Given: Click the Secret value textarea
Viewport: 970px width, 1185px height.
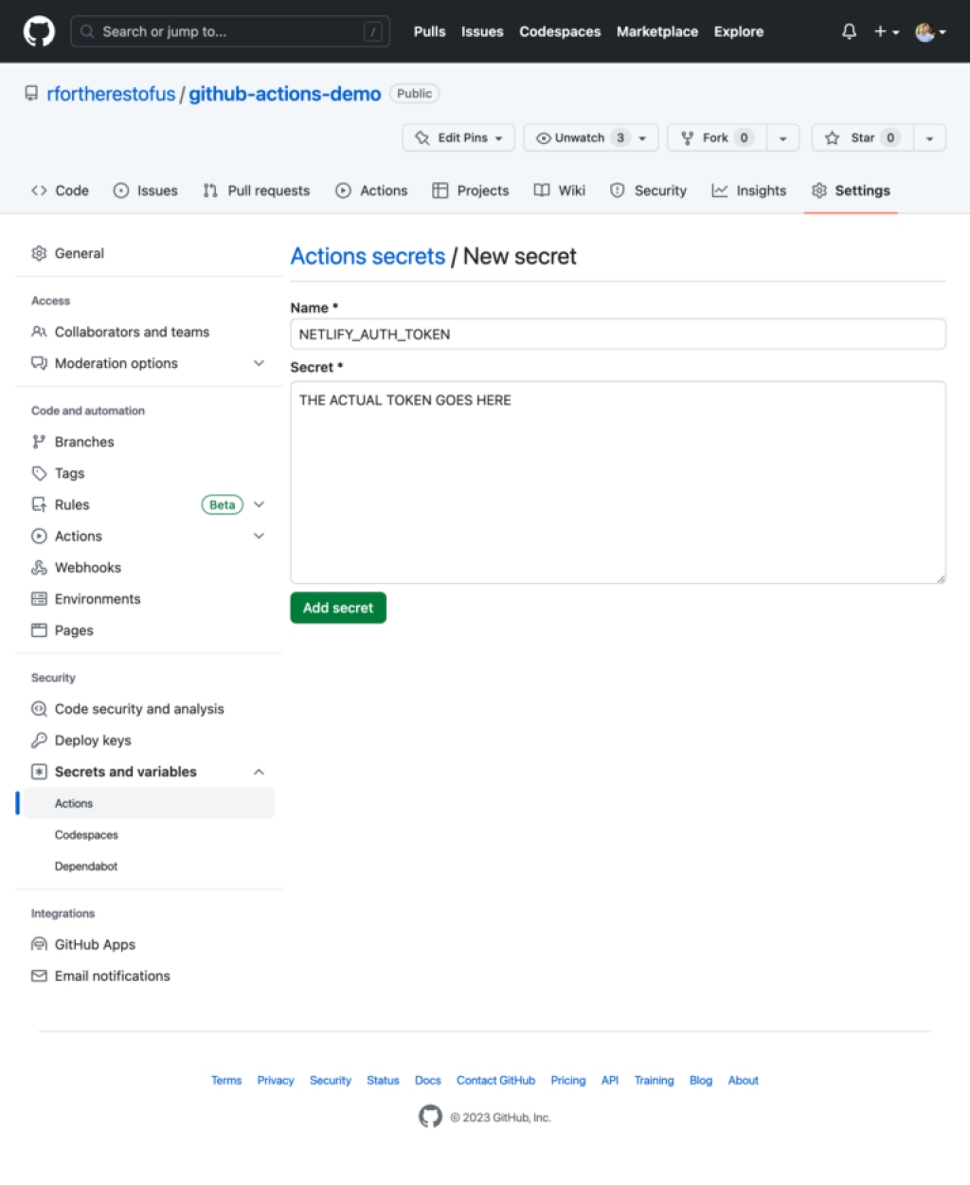Looking at the screenshot, I should (x=618, y=483).
